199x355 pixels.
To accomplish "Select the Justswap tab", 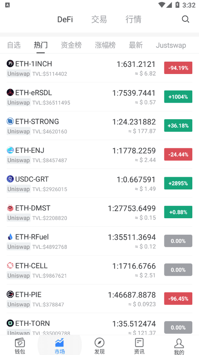I will [171, 45].
